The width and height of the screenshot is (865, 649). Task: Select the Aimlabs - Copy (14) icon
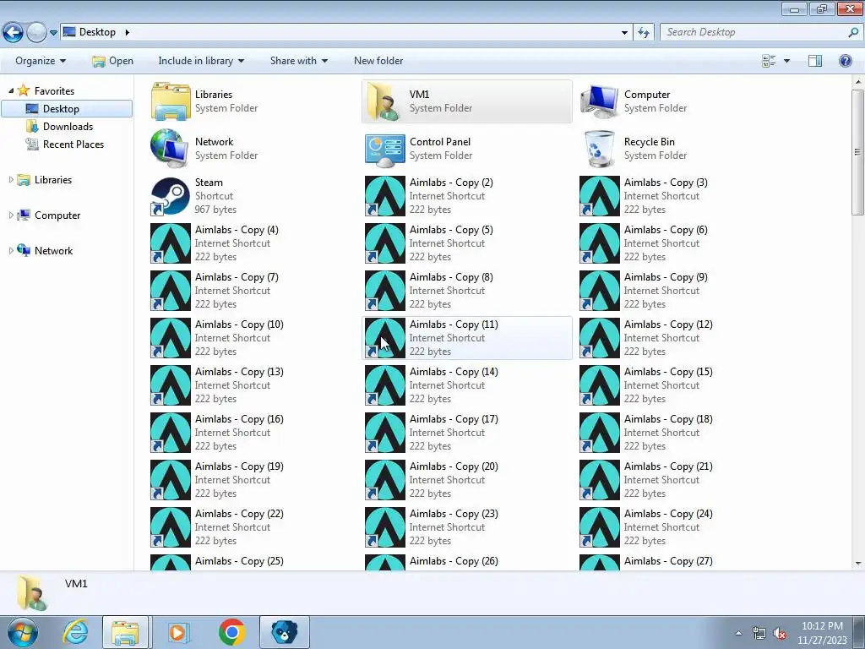[x=384, y=385]
